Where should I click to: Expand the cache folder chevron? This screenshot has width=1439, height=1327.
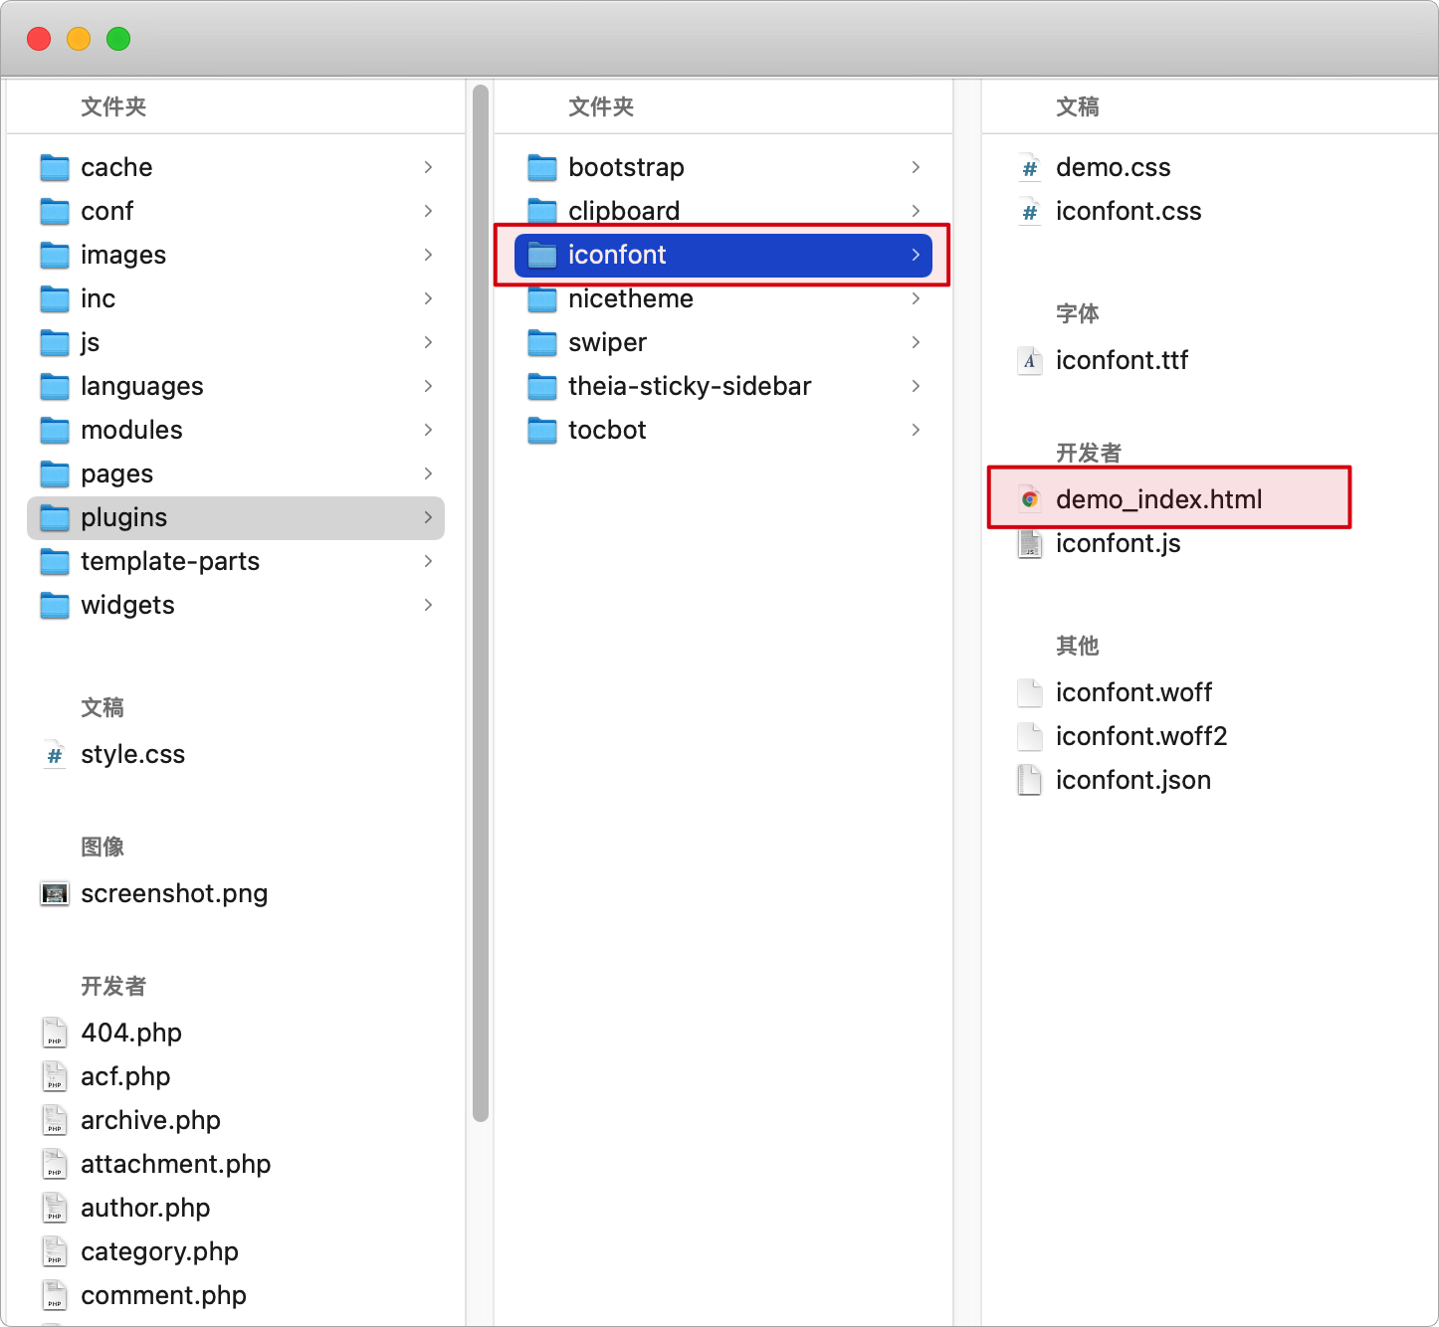coord(428,167)
